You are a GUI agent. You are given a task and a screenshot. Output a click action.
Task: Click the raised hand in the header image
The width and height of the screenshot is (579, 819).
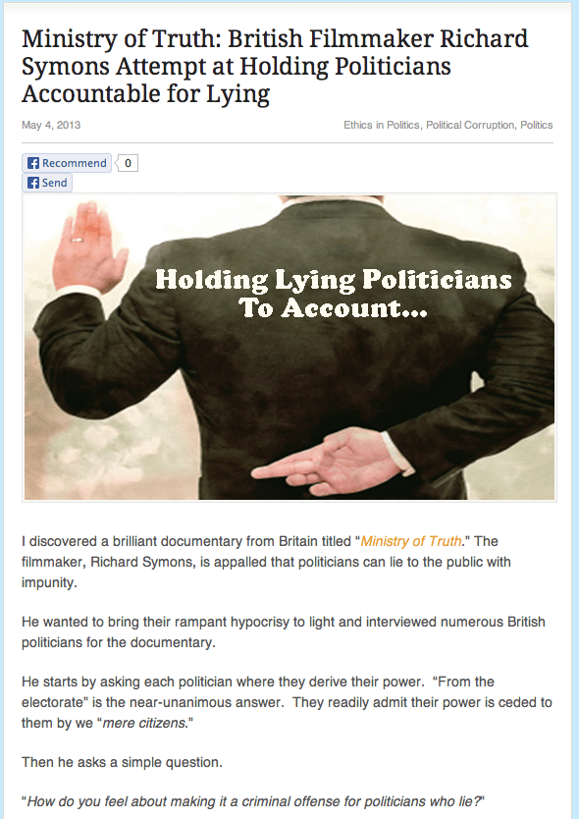(x=88, y=246)
